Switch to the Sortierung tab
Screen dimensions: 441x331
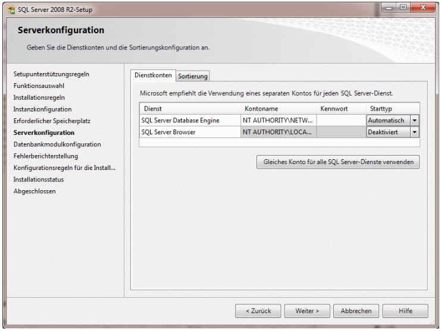click(193, 76)
